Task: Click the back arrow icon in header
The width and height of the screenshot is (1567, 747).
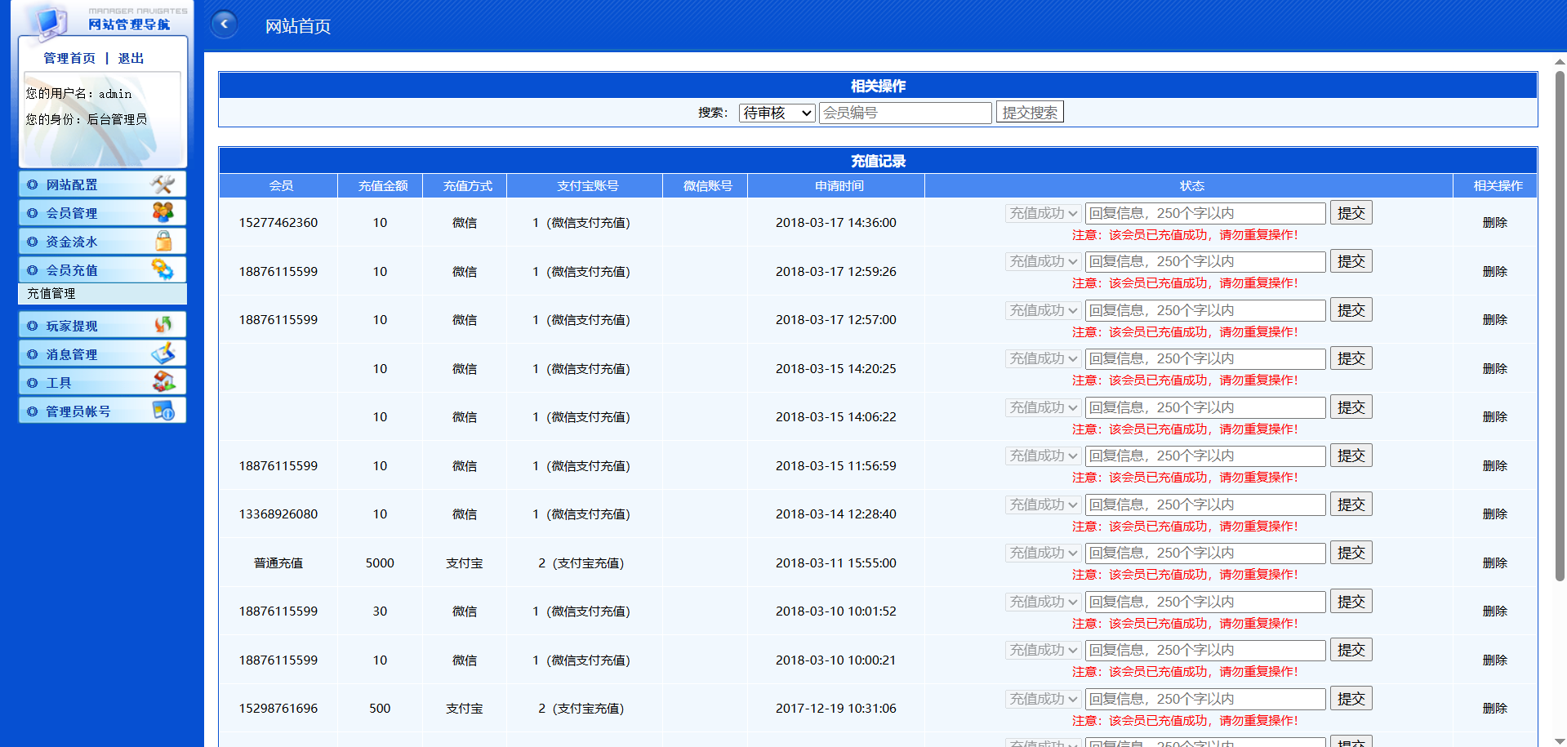Action: pos(224,24)
